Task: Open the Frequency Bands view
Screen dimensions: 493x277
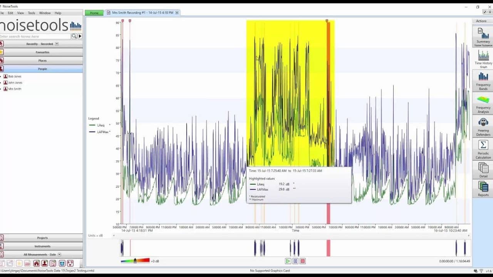Action: click(483, 80)
